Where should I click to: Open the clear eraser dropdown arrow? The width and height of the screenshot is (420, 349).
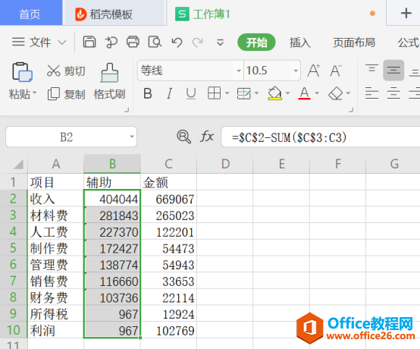[348, 93]
